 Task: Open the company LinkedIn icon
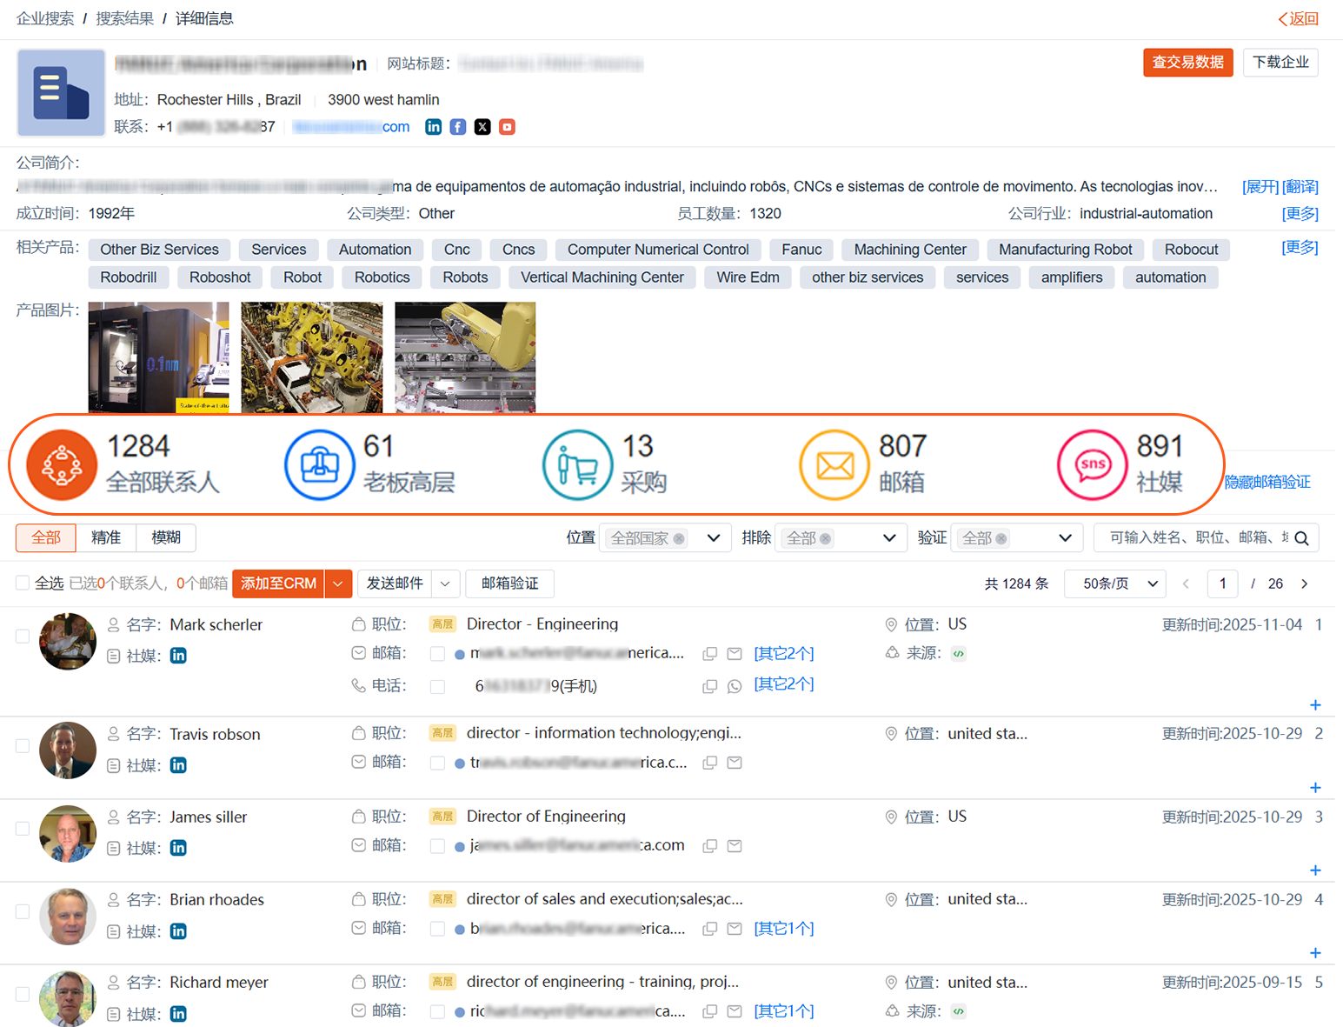coord(433,127)
